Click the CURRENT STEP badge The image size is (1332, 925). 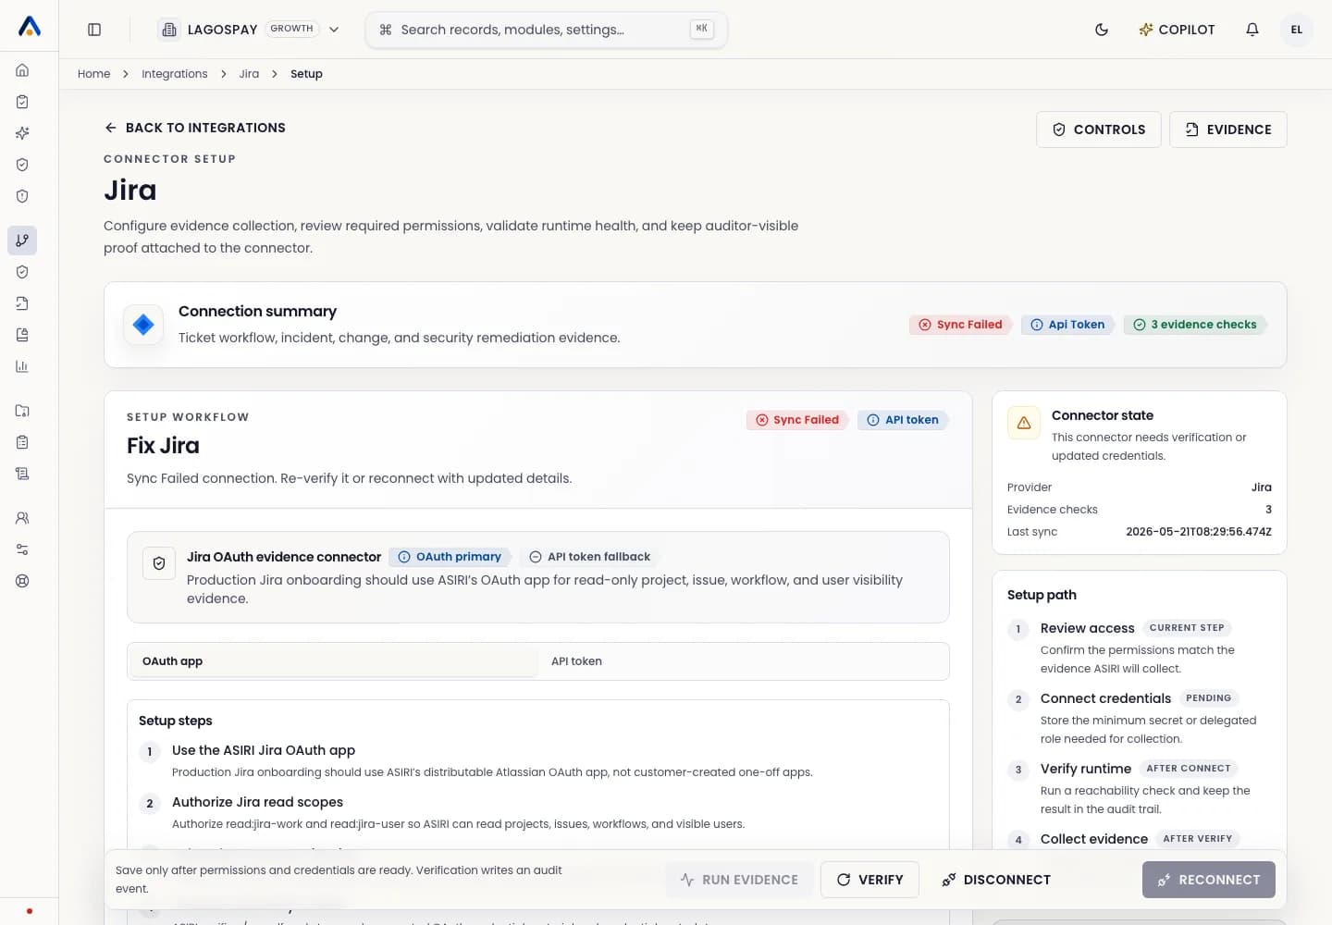pos(1187,628)
